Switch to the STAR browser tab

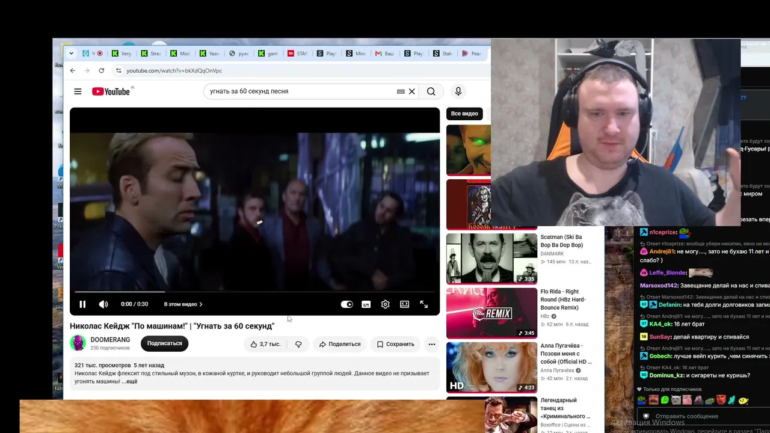297,54
